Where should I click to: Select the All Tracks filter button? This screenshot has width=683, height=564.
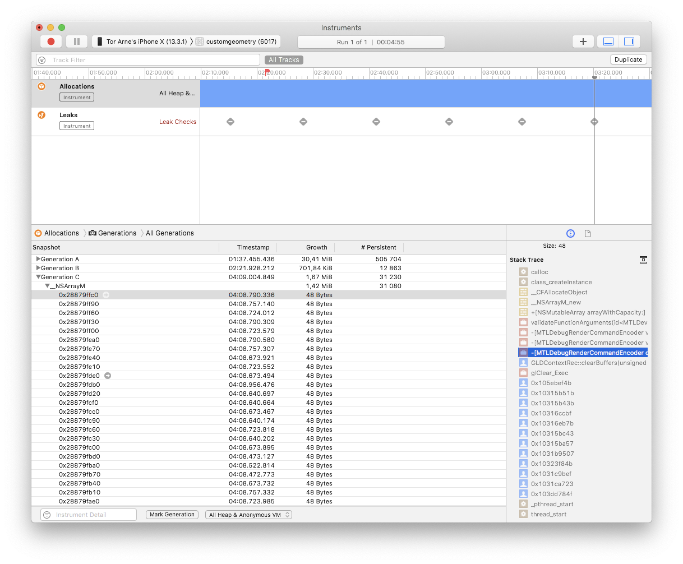coord(284,60)
